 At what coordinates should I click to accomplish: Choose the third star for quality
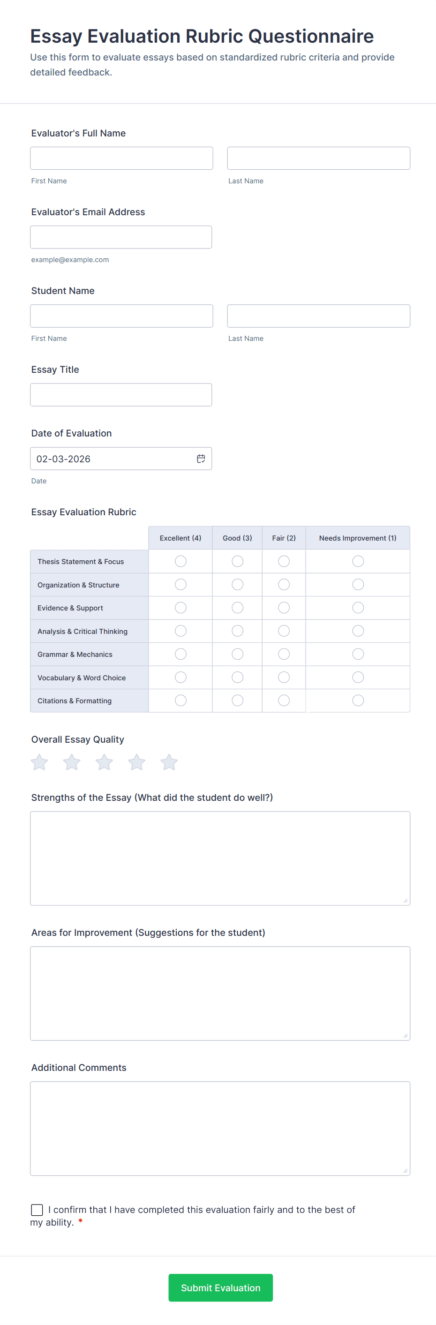(x=105, y=762)
